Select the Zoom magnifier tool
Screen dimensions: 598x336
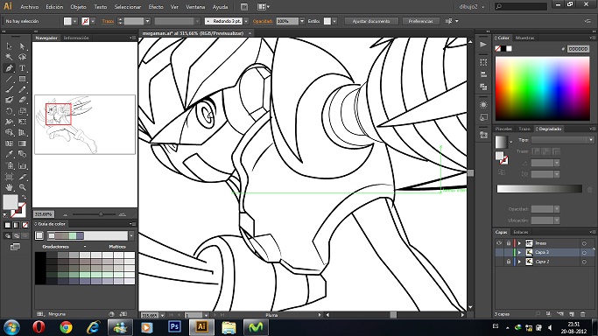22,187
